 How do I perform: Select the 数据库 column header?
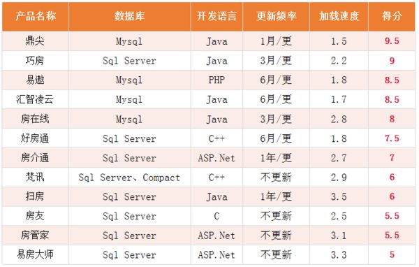pyautogui.click(x=130, y=16)
